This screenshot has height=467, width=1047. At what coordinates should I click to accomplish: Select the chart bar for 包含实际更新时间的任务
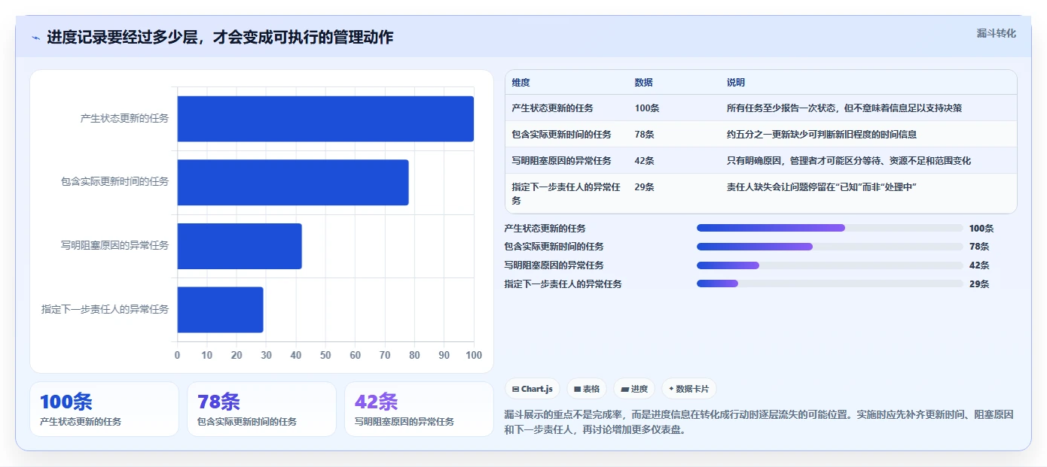pyautogui.click(x=293, y=182)
